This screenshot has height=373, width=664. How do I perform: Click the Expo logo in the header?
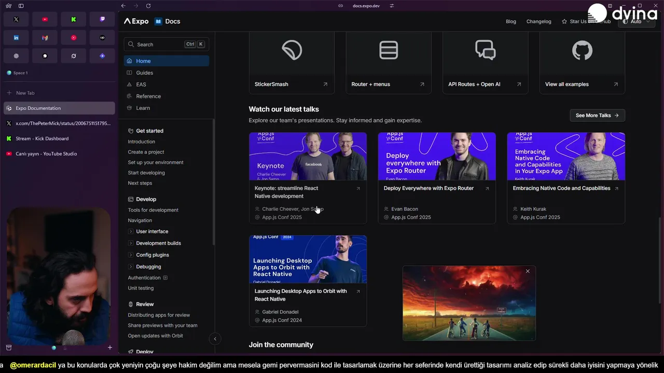pyautogui.click(x=136, y=21)
